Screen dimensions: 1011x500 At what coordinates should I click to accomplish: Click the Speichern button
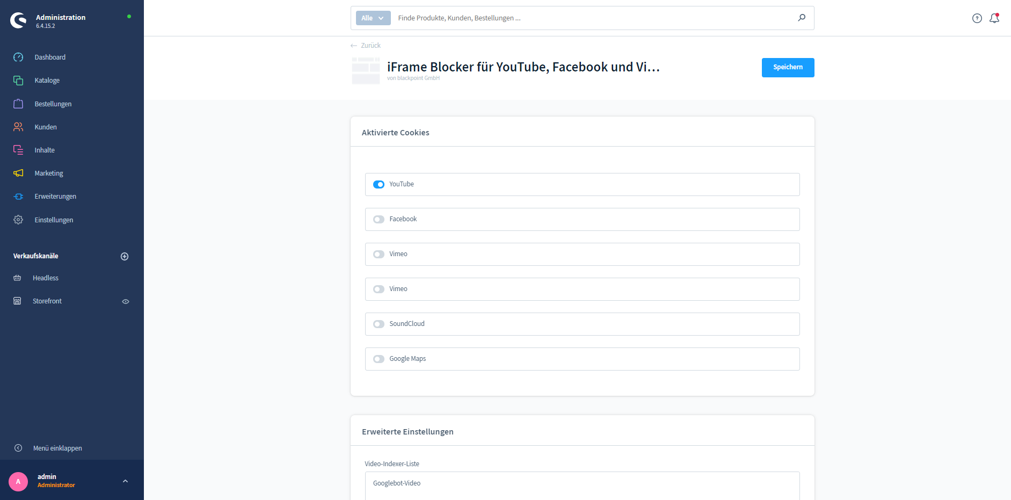[788, 68]
